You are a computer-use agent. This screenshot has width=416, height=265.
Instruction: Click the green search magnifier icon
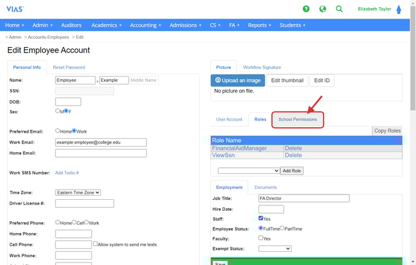339,9
